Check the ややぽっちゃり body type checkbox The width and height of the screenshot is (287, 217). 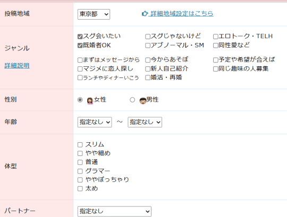click(80, 180)
